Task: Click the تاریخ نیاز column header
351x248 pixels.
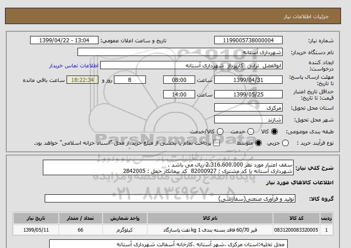Action: click(x=36, y=218)
